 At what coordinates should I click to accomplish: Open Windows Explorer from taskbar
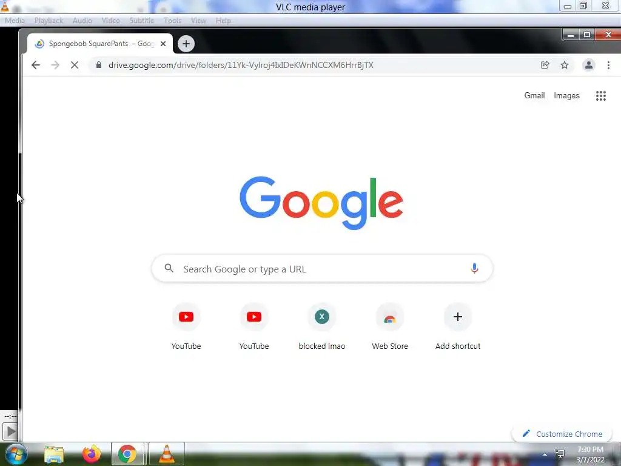coord(54,454)
